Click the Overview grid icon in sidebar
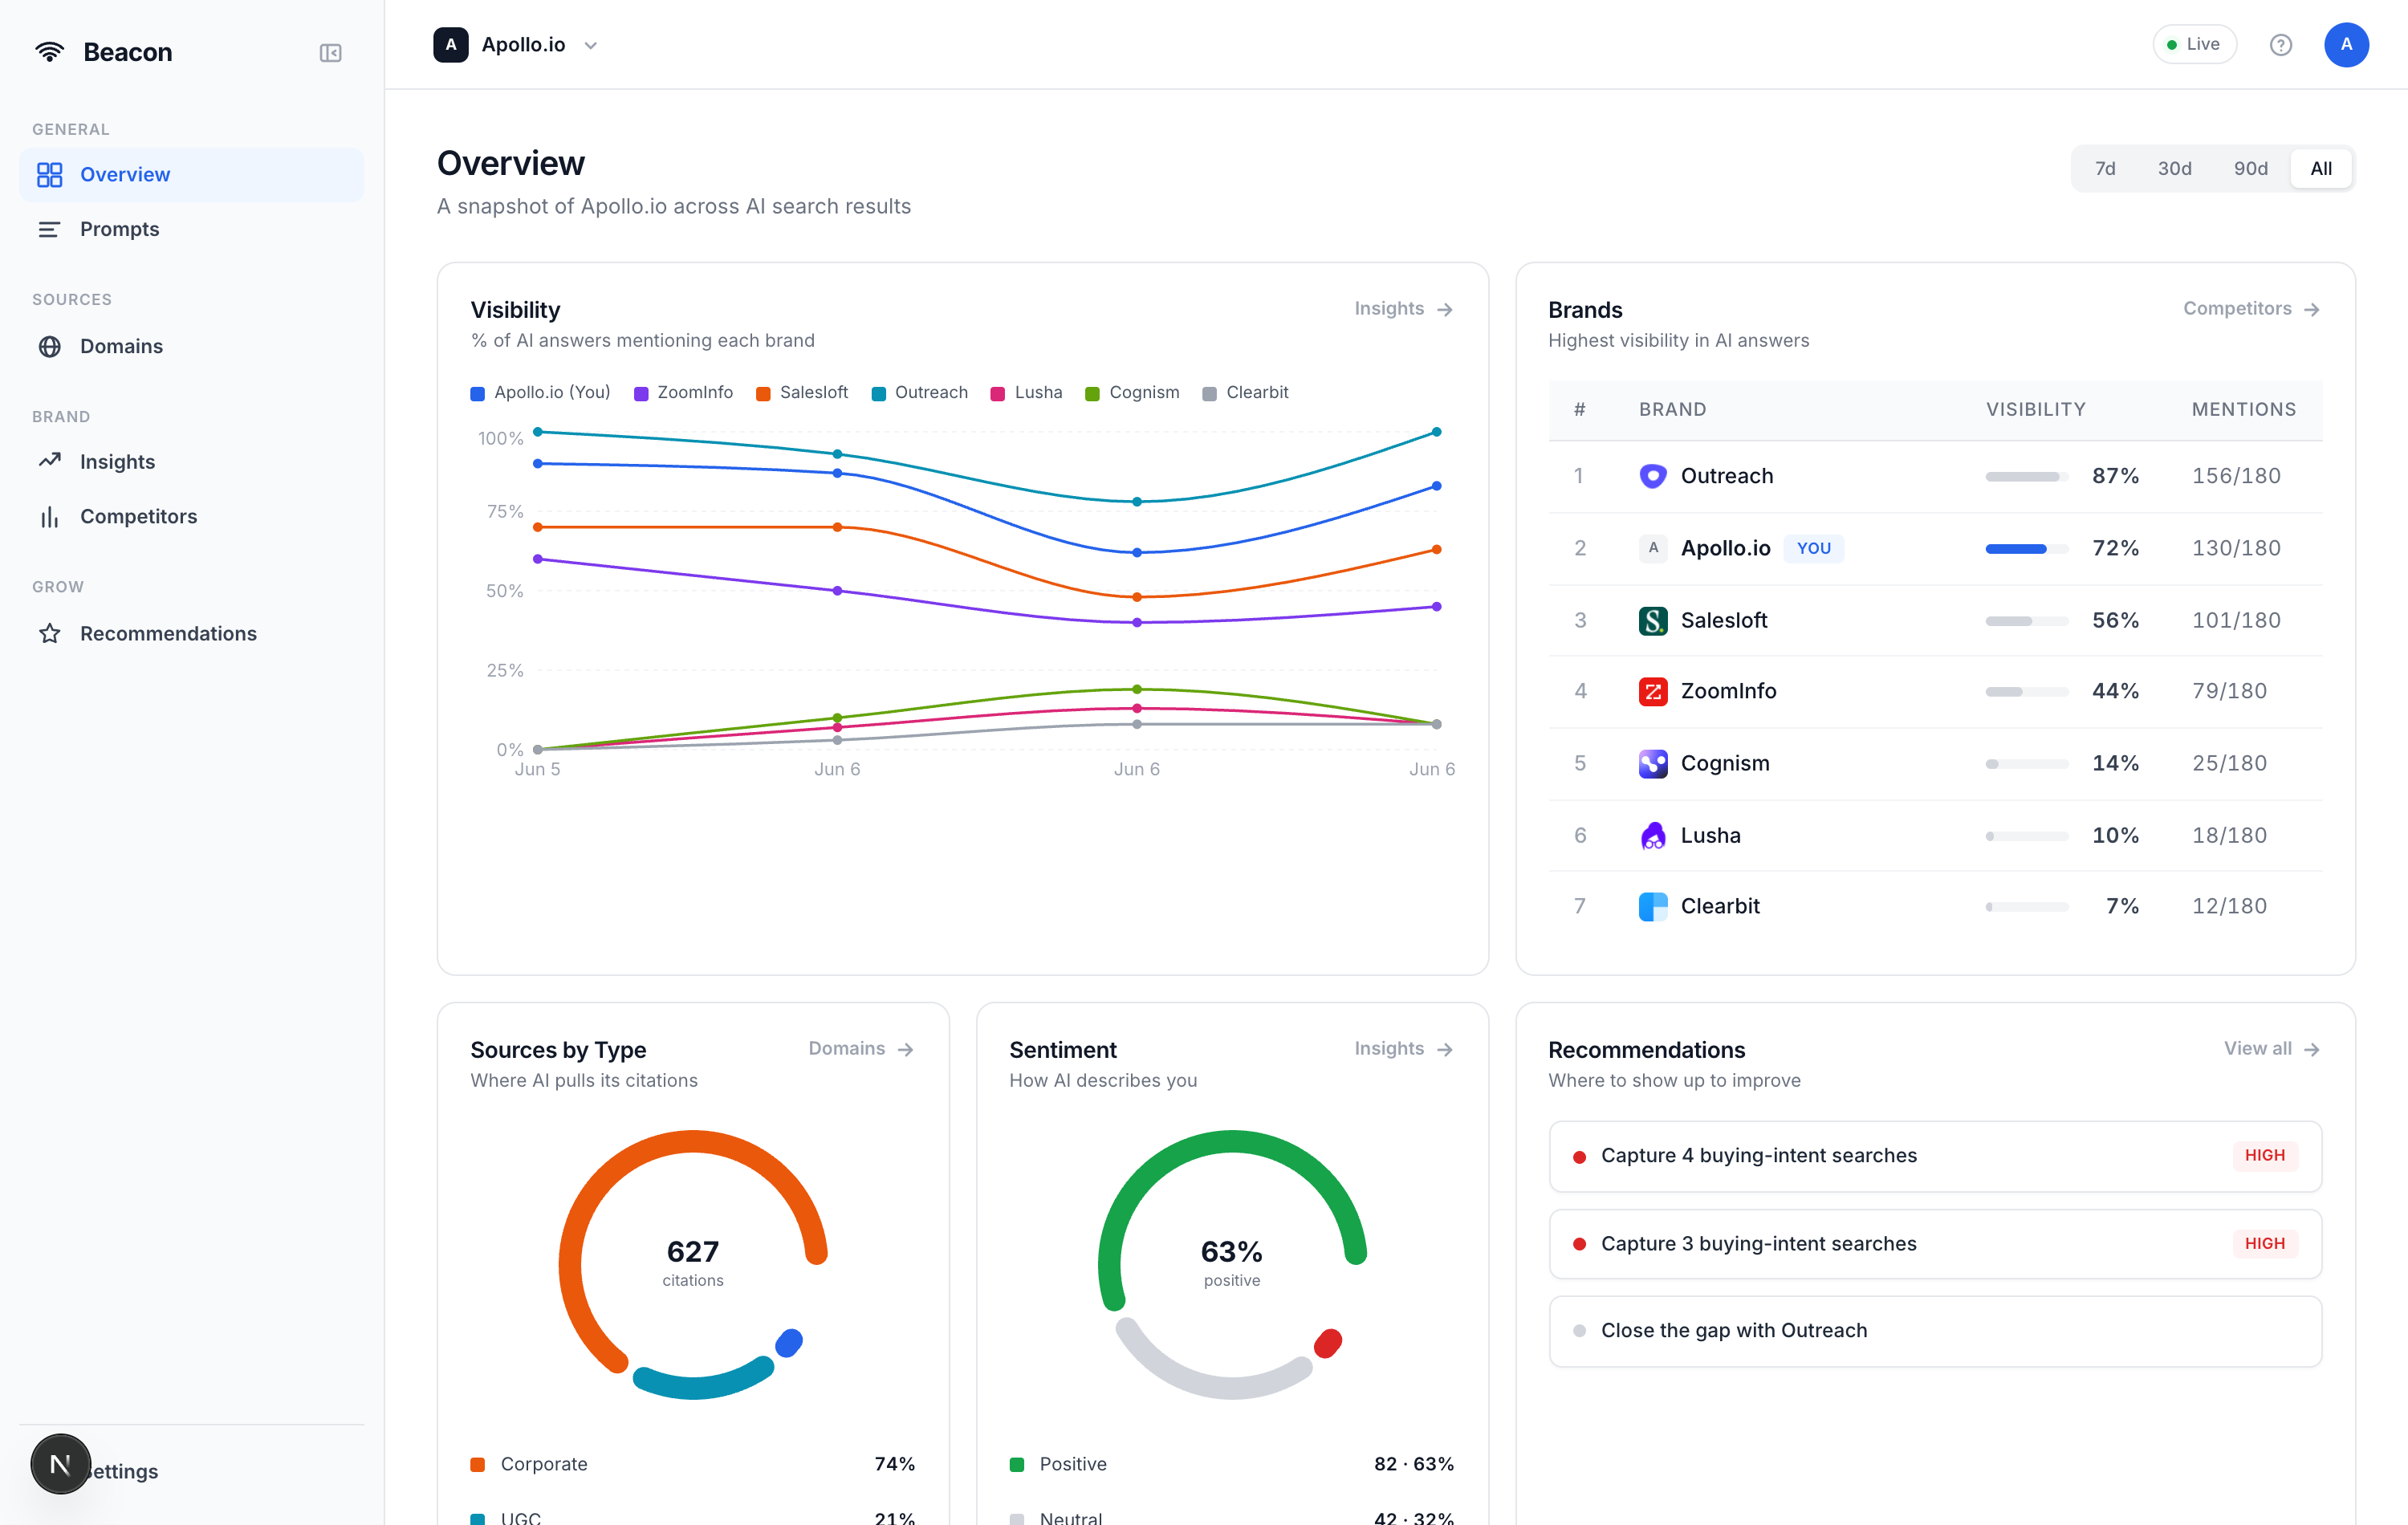Viewport: 2408px width, 1525px height. [x=50, y=175]
